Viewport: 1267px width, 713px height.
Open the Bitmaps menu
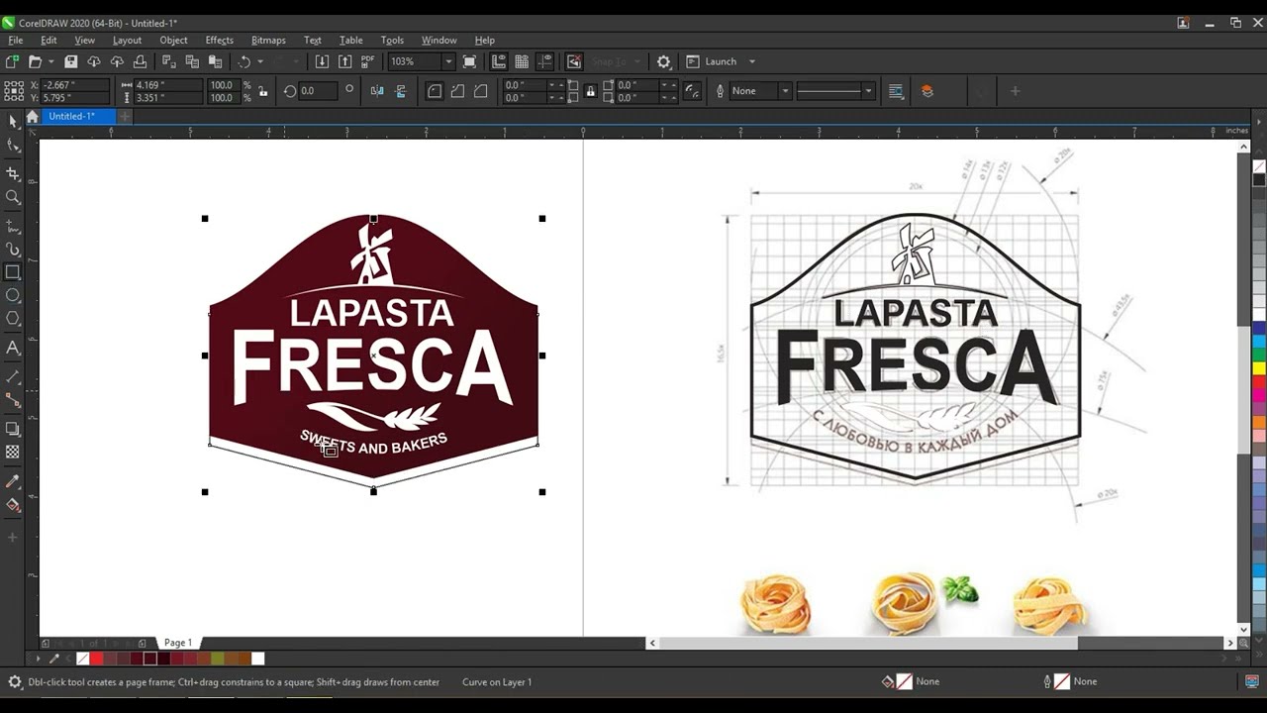(268, 41)
